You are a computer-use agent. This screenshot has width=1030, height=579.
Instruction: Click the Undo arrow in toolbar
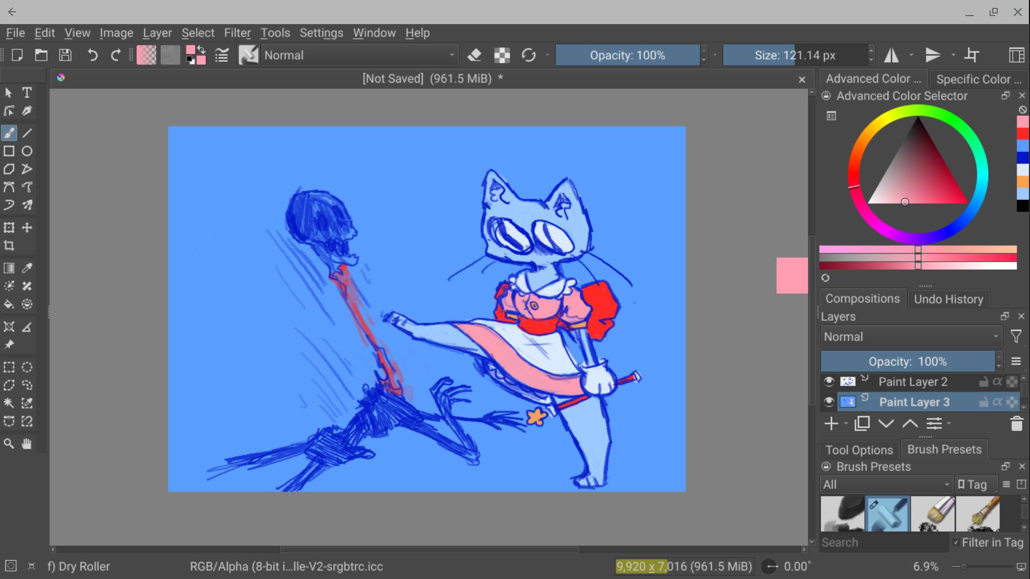pos(92,55)
